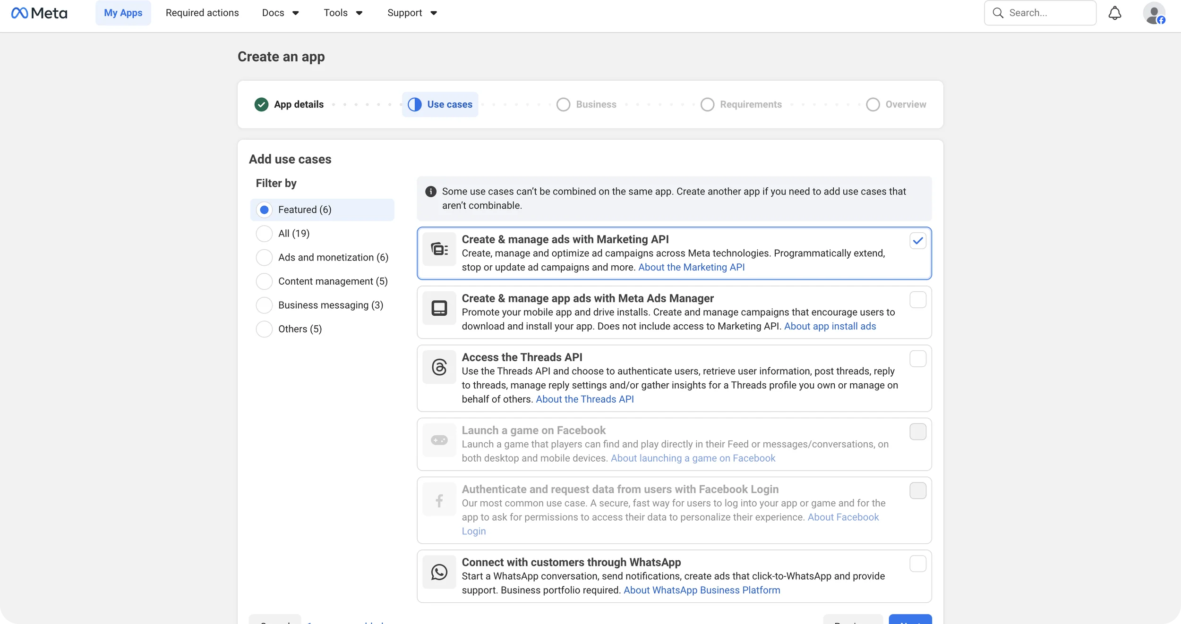The height and width of the screenshot is (624, 1181).
Task: Open About app install ads link
Action: click(x=830, y=326)
